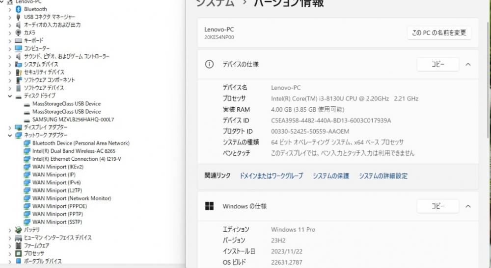Click the processor (プロセッサ) chip icon in tree
The height and width of the screenshot is (268, 491).
point(19,253)
